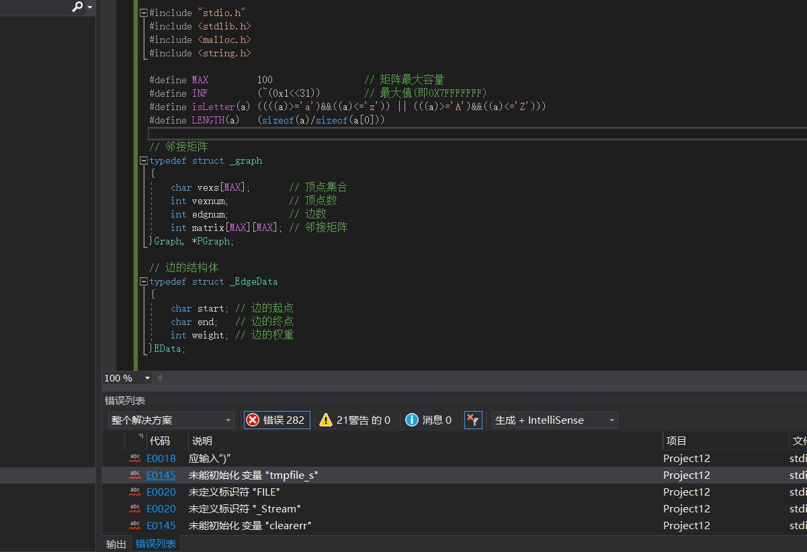Screen dimensions: 807x552
Task: Collapse the _graph struct definition
Action: (143, 161)
